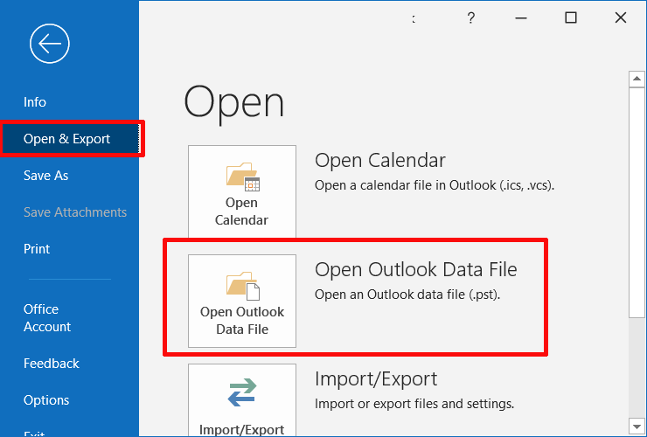Viewport: 647px width, 437px height.
Task: Go back using the circled arrow
Action: 50,44
